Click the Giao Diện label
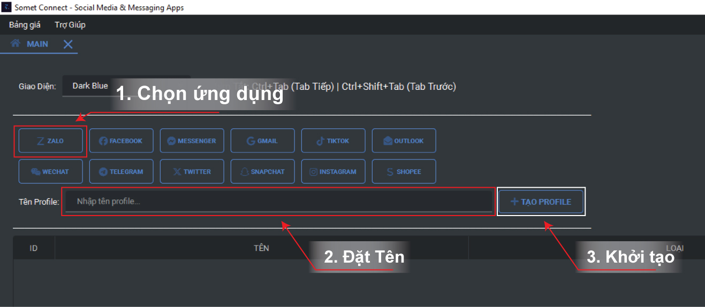Image resolution: width=705 pixels, height=307 pixels. 37,86
